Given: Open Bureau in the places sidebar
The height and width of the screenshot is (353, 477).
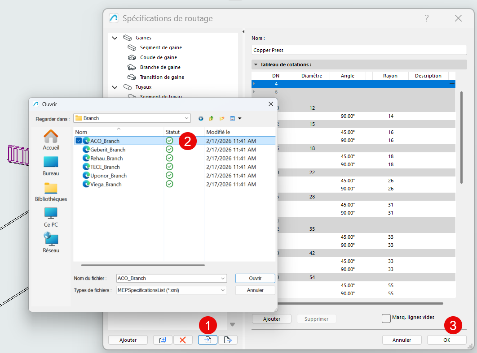Looking at the screenshot, I should tap(51, 166).
